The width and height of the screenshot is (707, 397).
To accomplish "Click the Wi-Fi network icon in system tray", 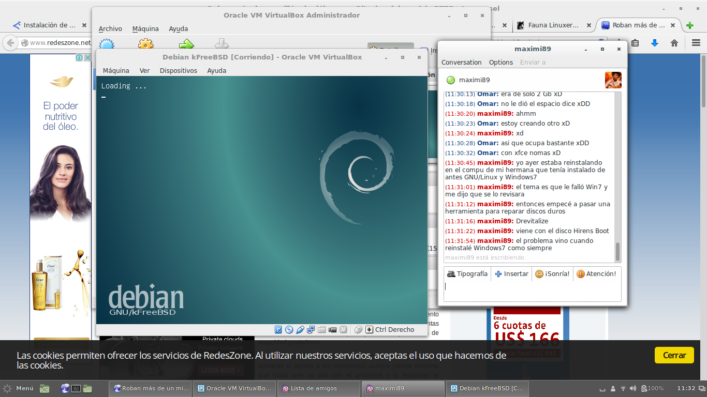I will click(x=623, y=388).
